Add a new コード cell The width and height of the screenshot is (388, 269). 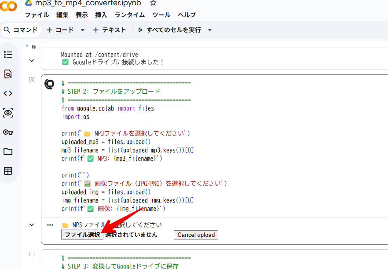pos(60,30)
